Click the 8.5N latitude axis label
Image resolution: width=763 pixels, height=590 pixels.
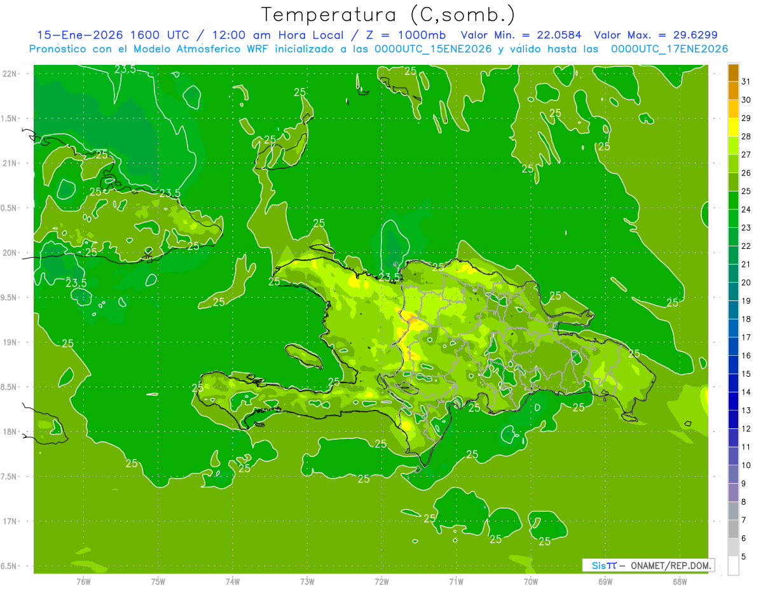tap(10, 387)
